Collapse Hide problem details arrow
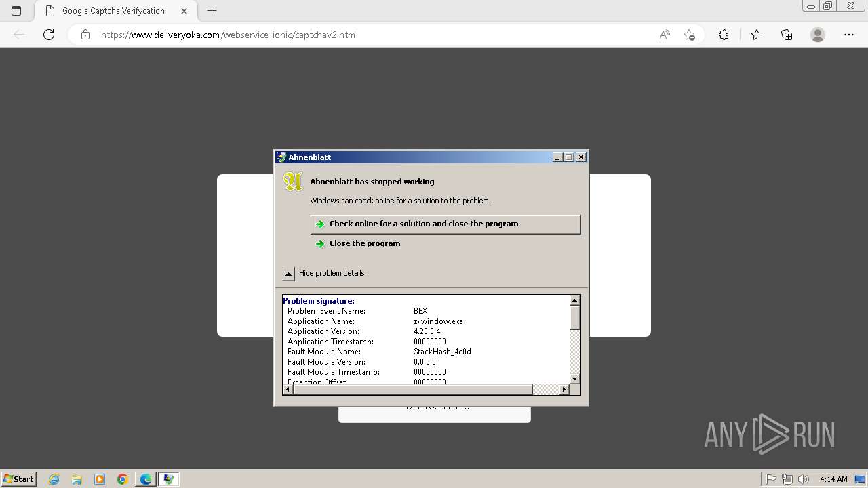Image resolution: width=868 pixels, height=488 pixels. (x=288, y=273)
